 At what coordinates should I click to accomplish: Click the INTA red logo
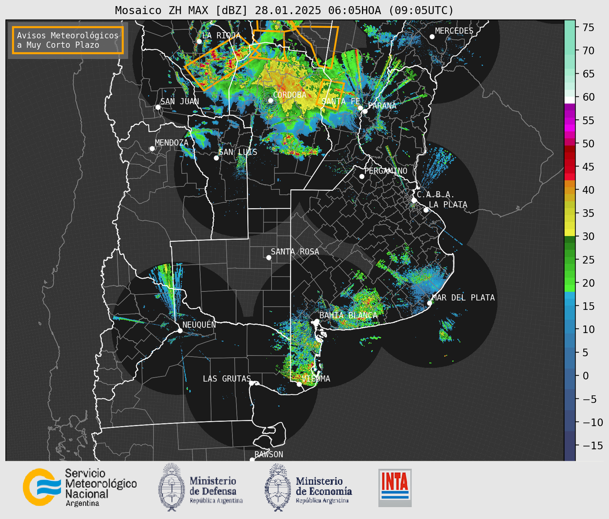[x=395, y=488]
